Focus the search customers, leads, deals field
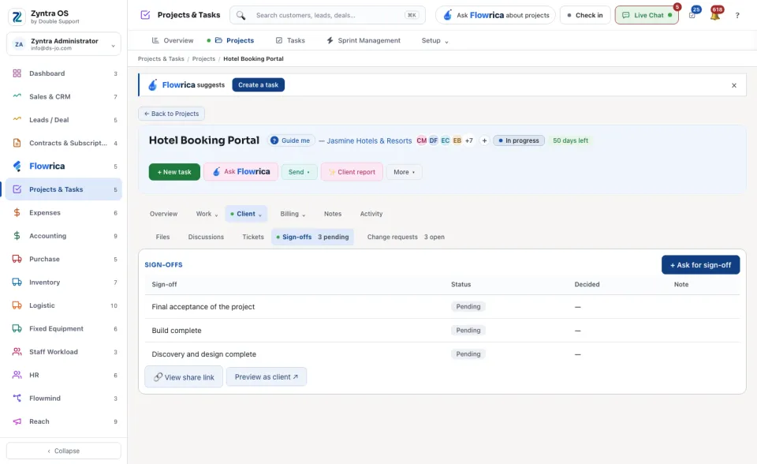Image resolution: width=757 pixels, height=464 pixels. coord(328,16)
